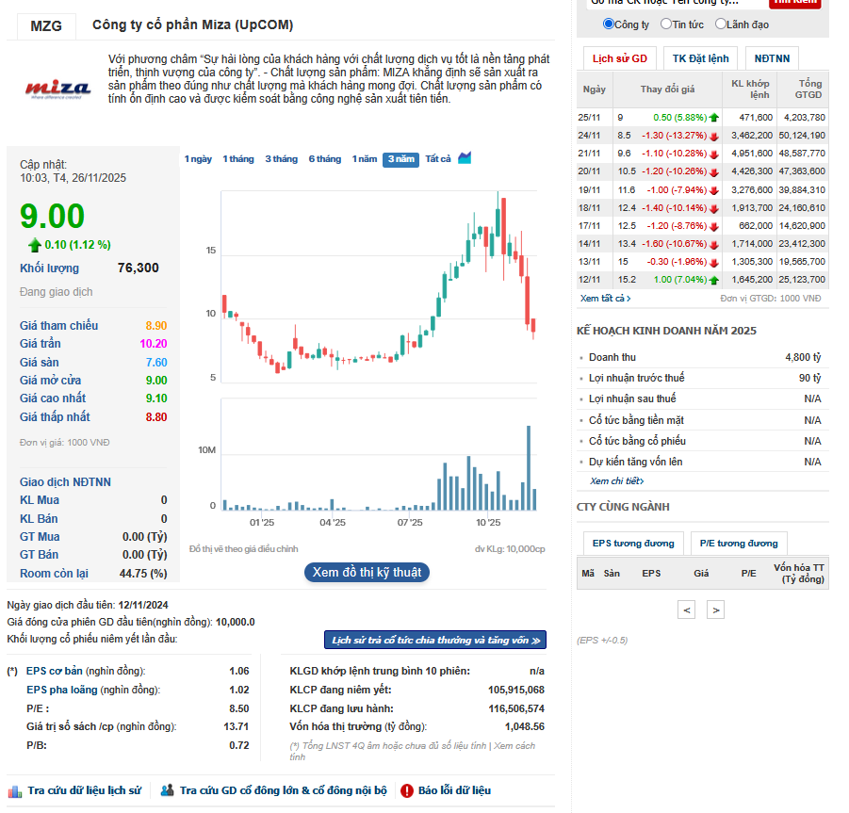
Task: Click the green arrow next to 0.10 (1.12 %)
Action: coord(35,245)
